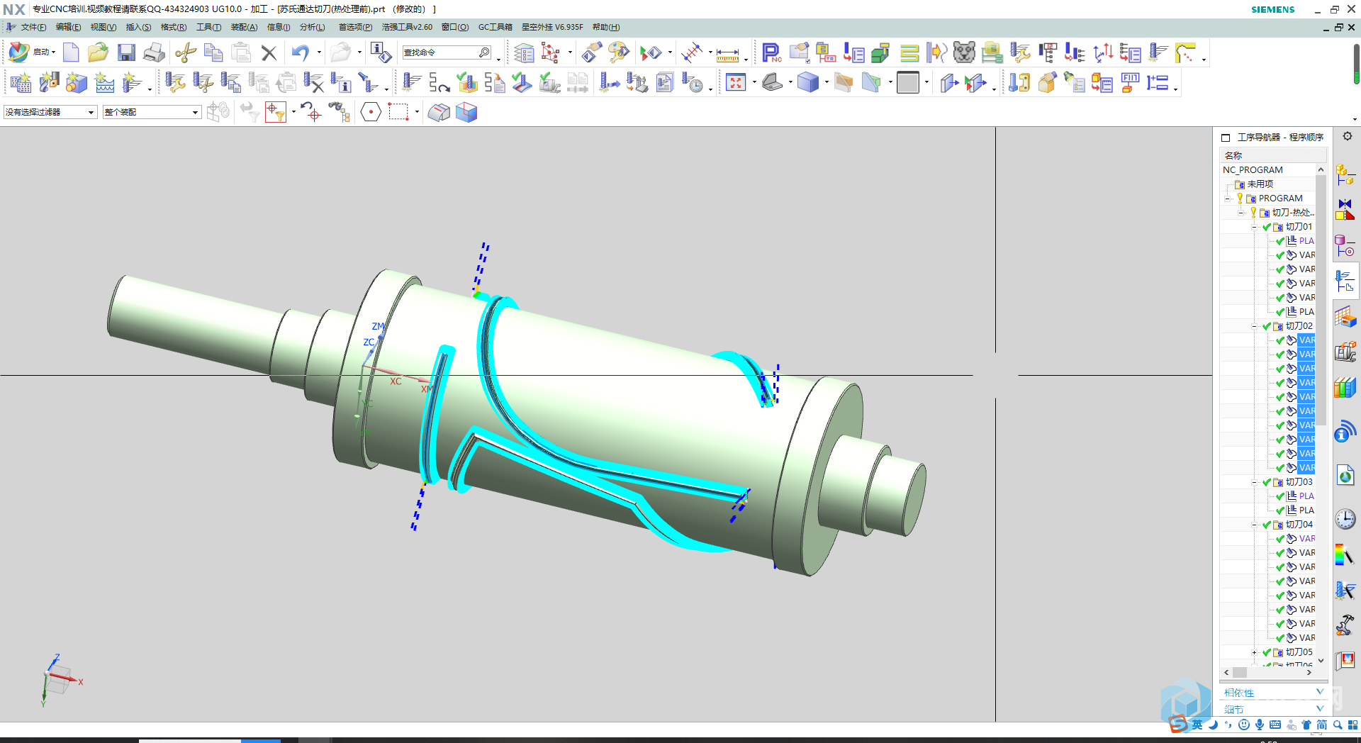Open the 启动 start dropdown

pyautogui.click(x=44, y=52)
